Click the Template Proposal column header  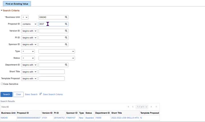tap(150, 113)
